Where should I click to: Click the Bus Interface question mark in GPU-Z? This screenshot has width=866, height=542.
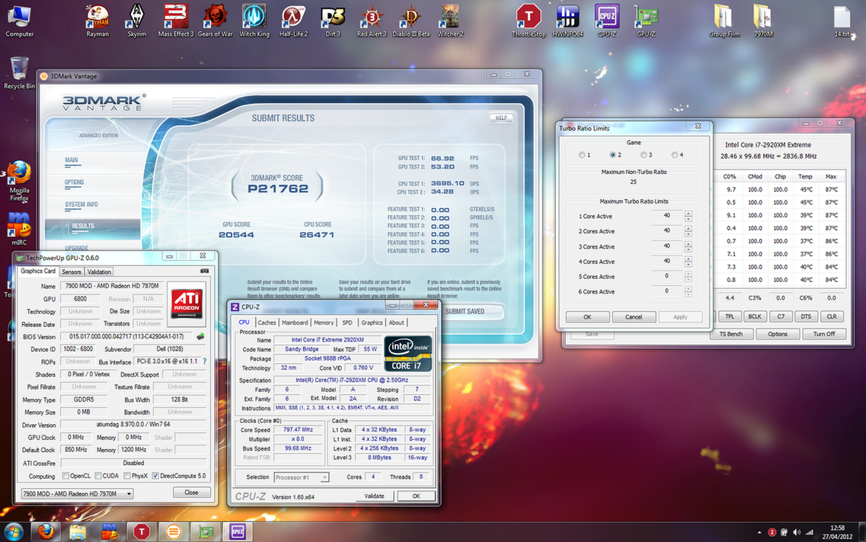pyautogui.click(x=204, y=361)
